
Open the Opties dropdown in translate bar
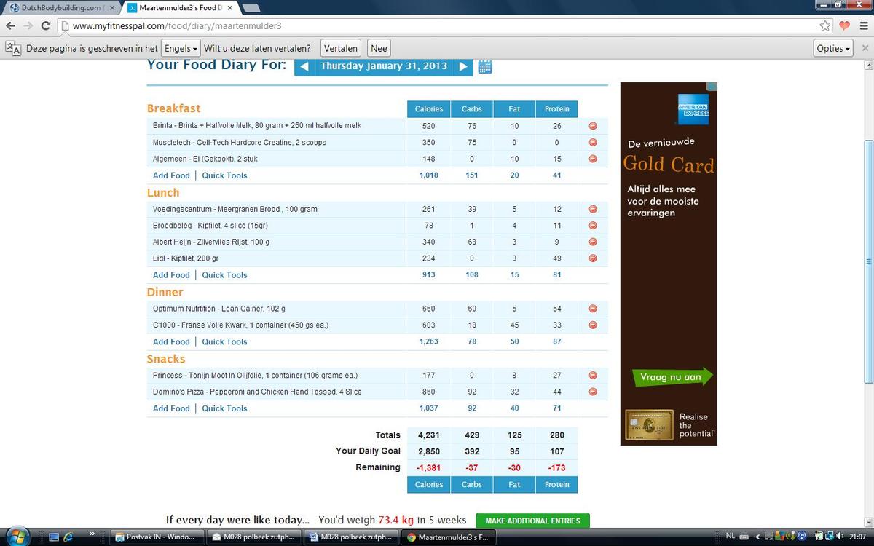[833, 49]
